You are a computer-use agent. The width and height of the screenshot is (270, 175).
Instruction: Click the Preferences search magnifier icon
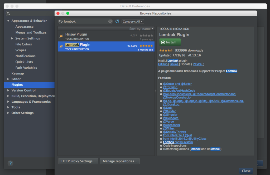point(8,14)
